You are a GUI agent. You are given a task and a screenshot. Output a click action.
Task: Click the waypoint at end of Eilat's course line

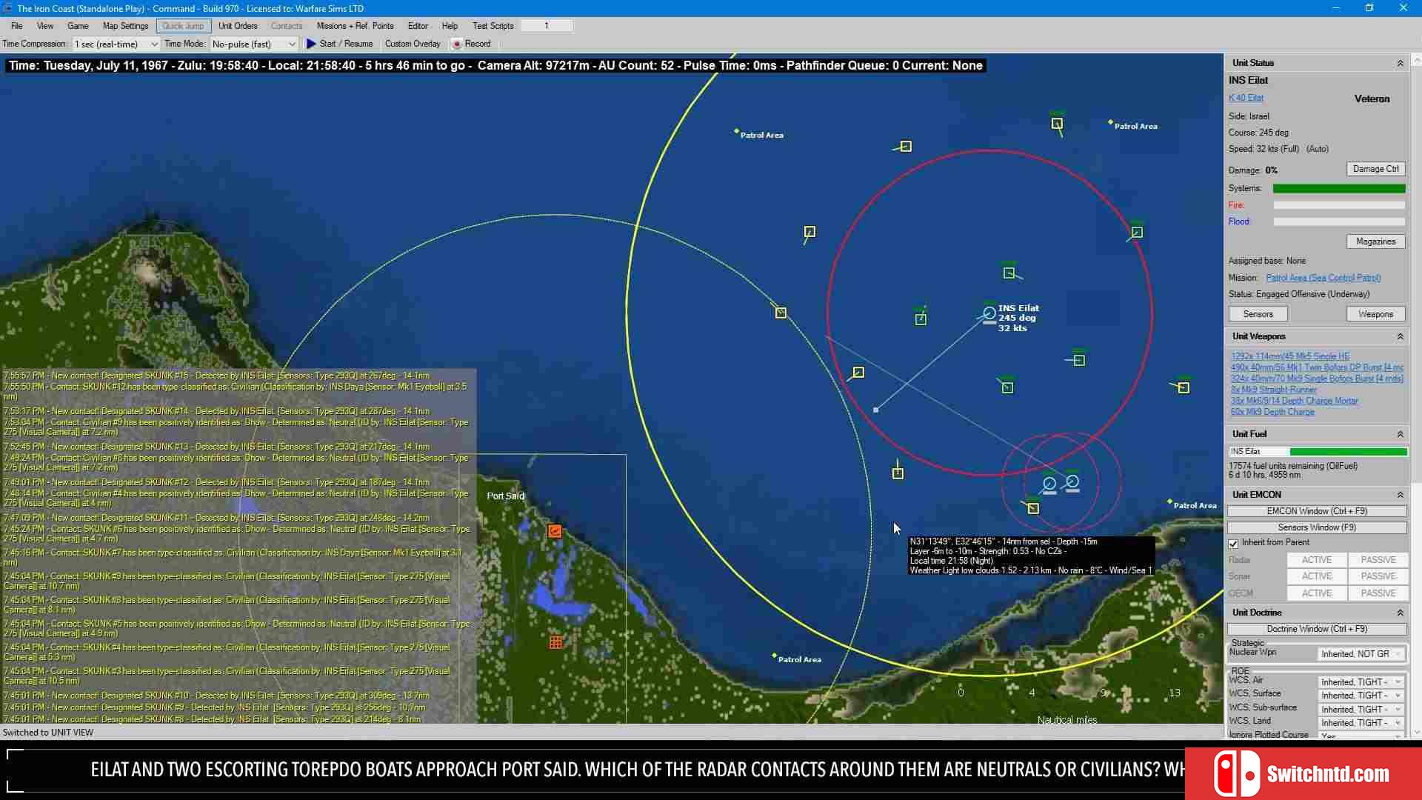pos(876,410)
